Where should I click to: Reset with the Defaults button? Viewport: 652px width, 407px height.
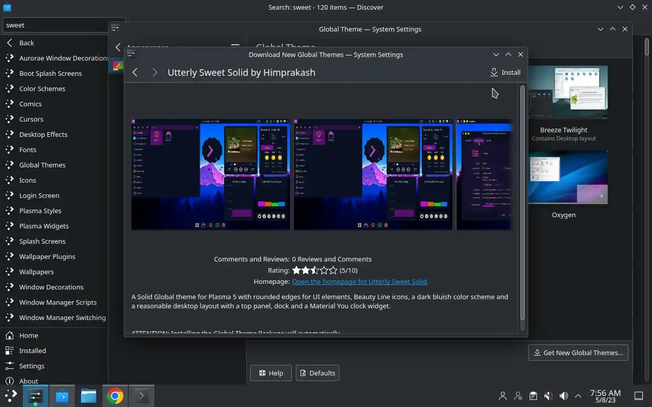pyautogui.click(x=317, y=373)
